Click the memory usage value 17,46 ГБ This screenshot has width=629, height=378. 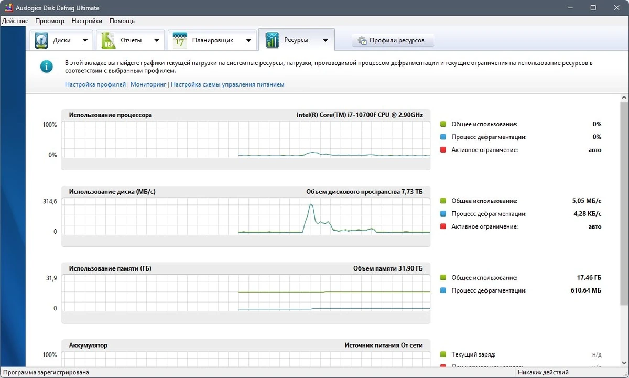tap(590, 278)
